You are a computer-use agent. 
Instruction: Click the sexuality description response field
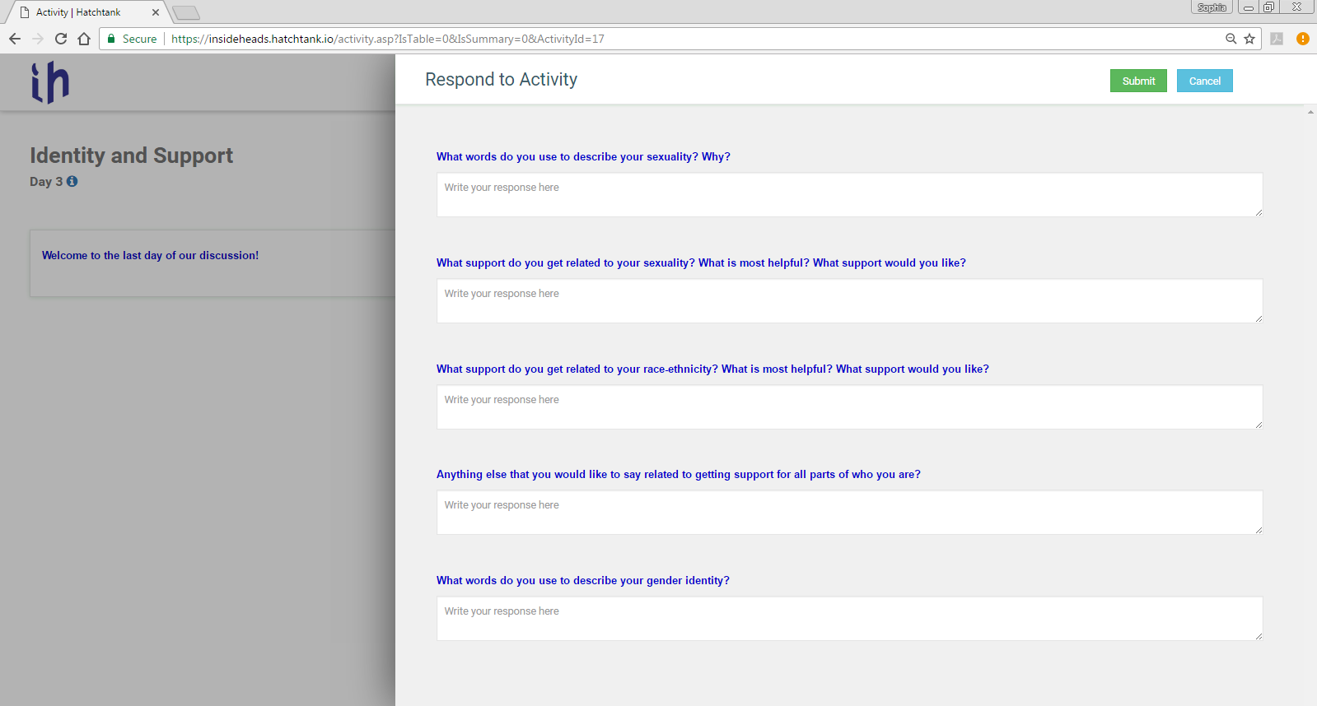point(848,195)
